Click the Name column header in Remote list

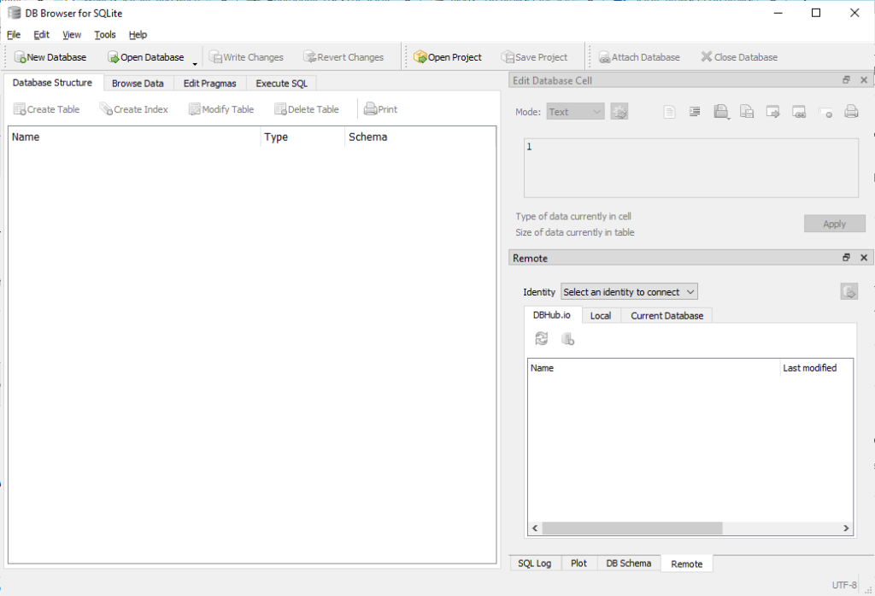tap(654, 368)
